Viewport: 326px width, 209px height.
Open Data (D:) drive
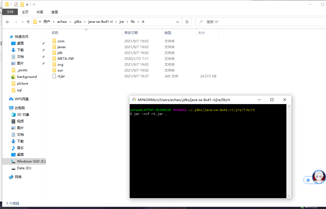[24, 168]
